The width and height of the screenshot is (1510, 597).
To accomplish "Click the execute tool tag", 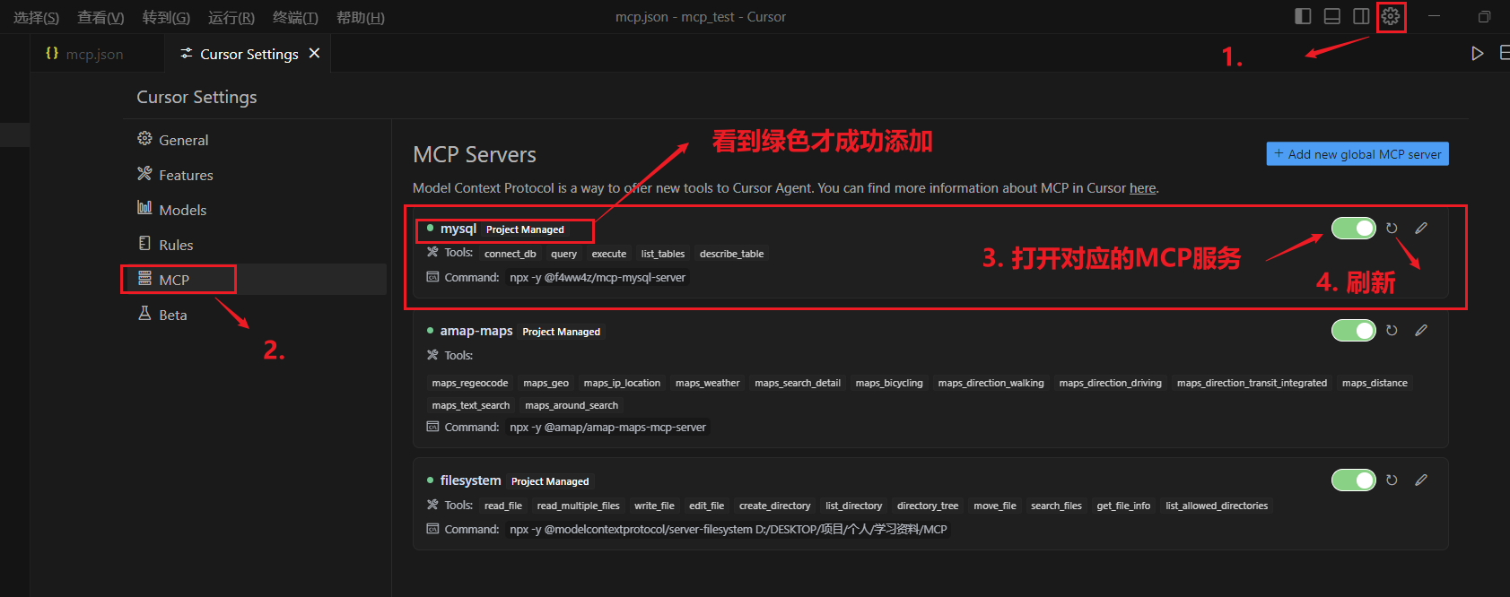I will (x=608, y=254).
